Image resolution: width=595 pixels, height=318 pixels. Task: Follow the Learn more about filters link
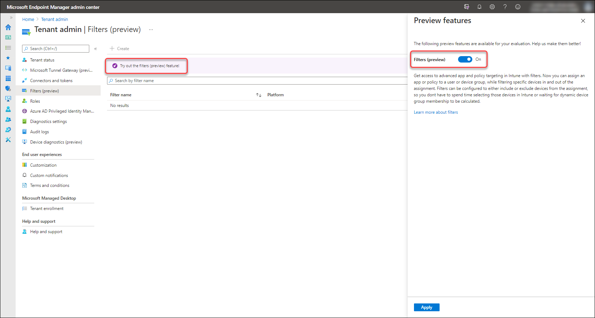(x=436, y=112)
